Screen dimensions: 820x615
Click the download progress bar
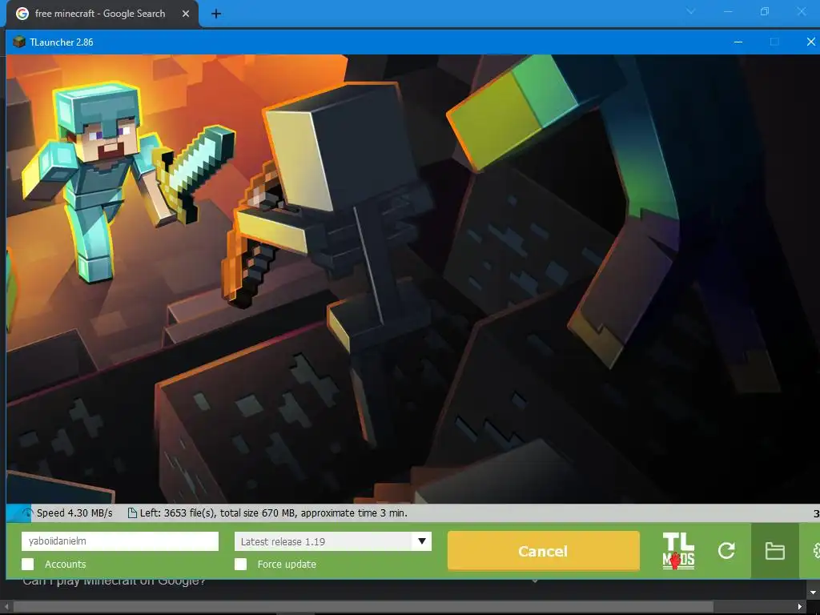(x=413, y=513)
